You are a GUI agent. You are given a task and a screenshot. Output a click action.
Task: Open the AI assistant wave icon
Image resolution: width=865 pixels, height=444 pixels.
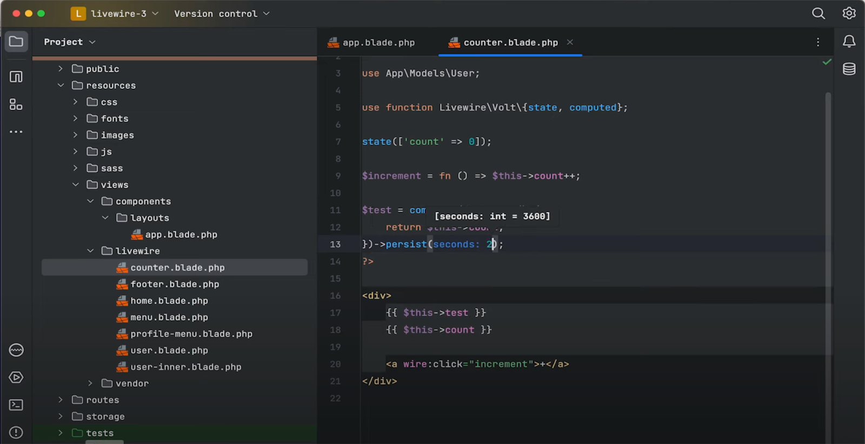16,350
